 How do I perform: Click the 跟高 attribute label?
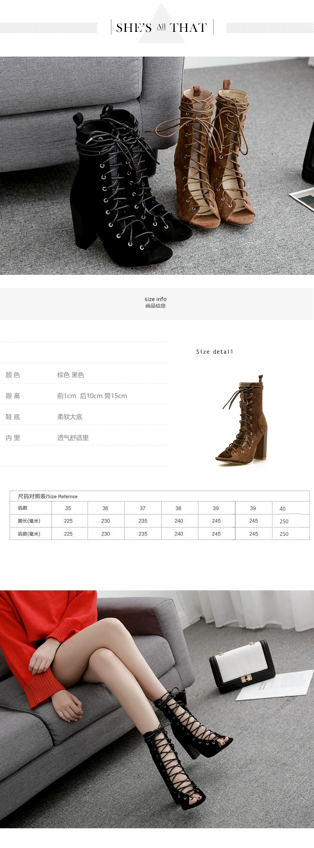point(13,396)
